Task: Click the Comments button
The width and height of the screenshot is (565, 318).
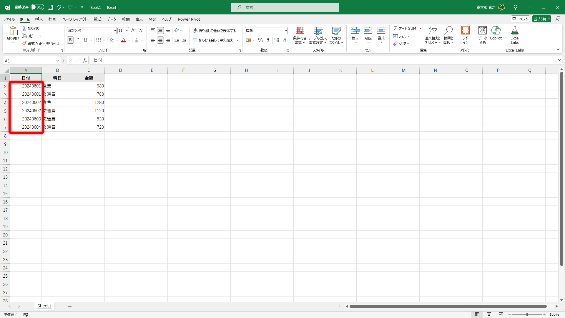Action: coord(520,19)
